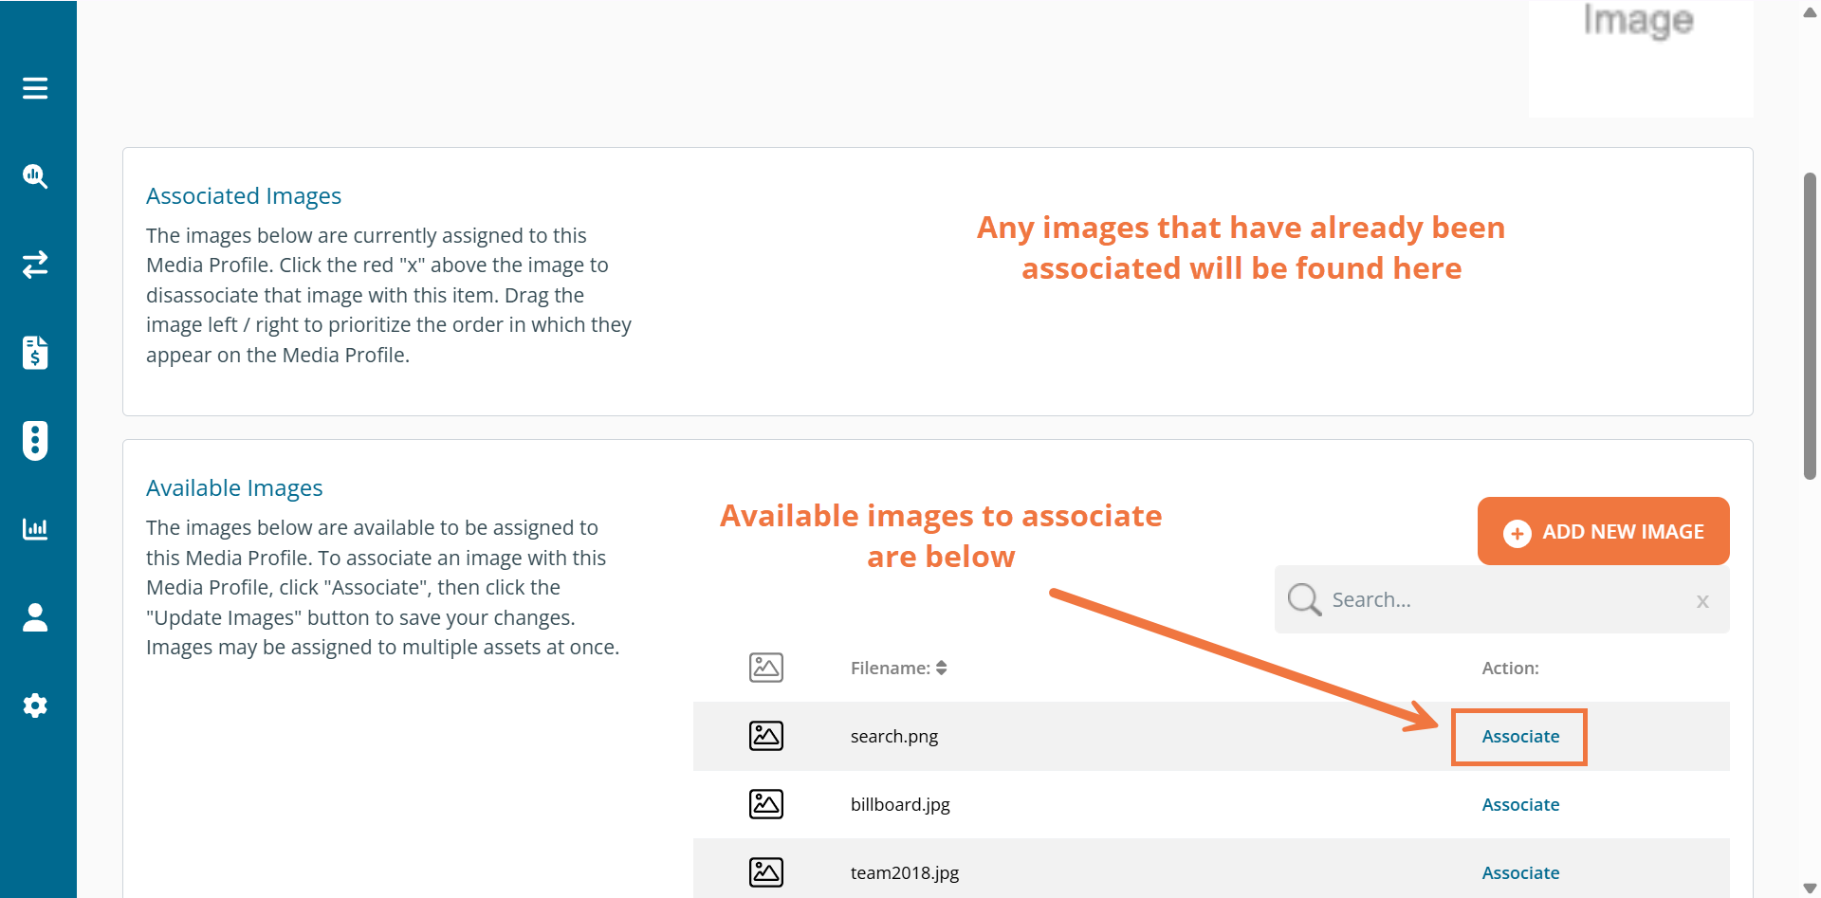Associate the search.png image
1821x898 pixels.
1519,737
